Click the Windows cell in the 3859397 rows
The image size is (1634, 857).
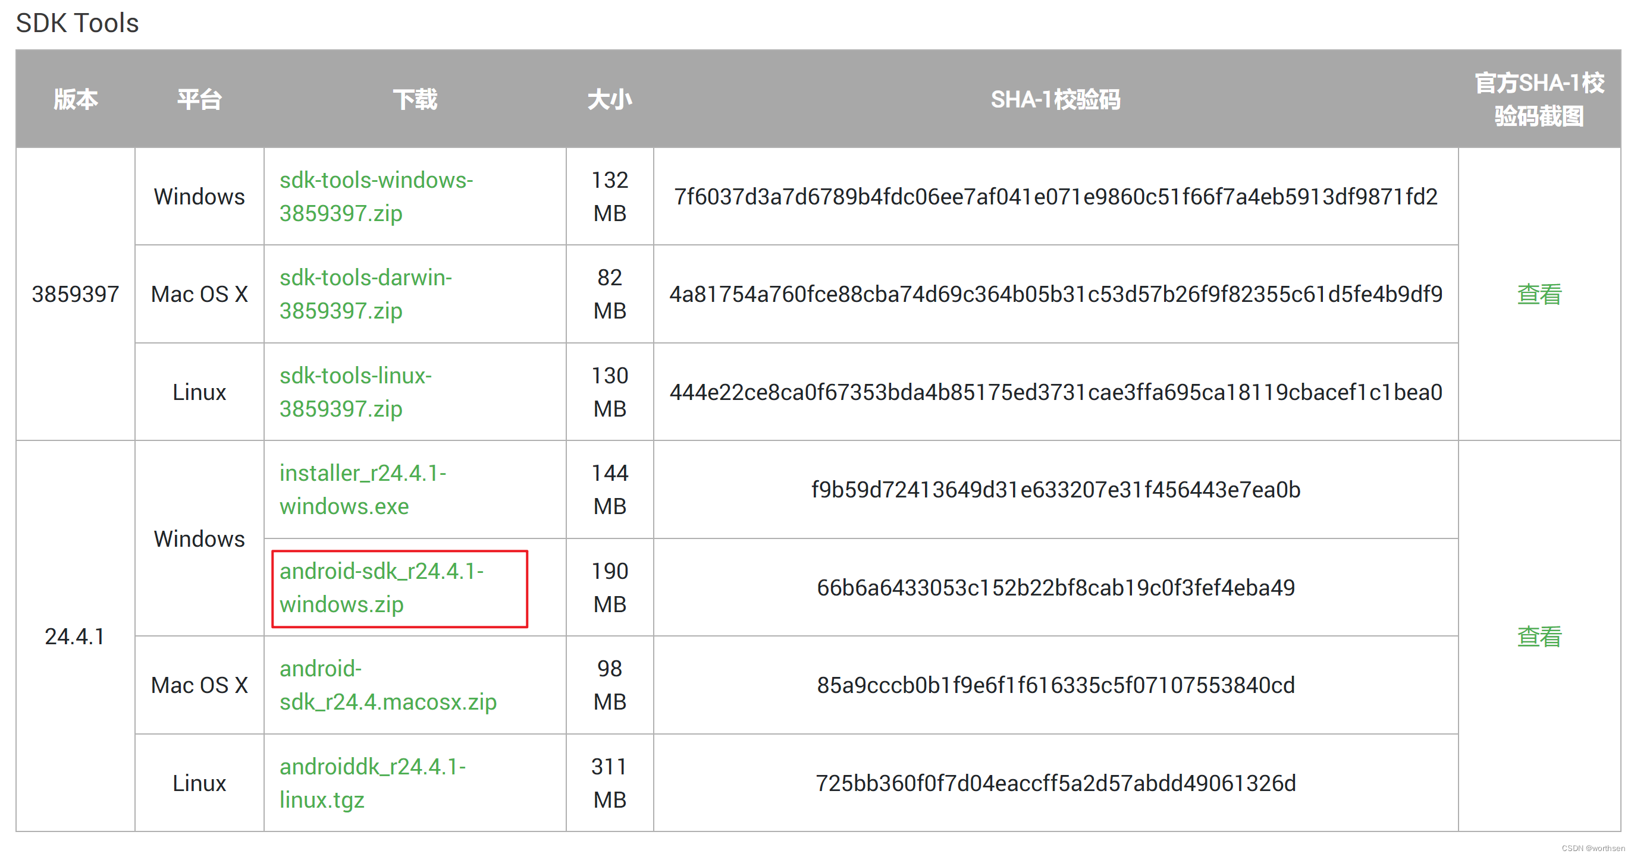click(x=199, y=197)
